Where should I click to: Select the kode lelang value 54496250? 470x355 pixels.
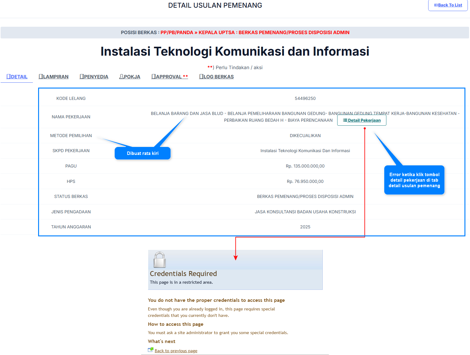pyautogui.click(x=305, y=99)
